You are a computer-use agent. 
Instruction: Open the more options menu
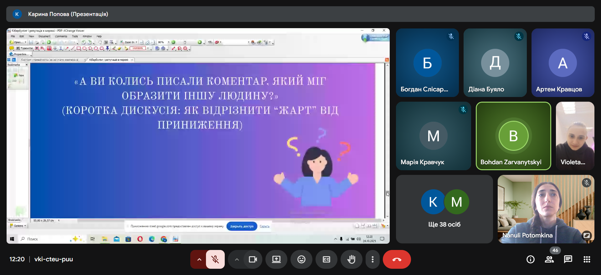point(372,259)
